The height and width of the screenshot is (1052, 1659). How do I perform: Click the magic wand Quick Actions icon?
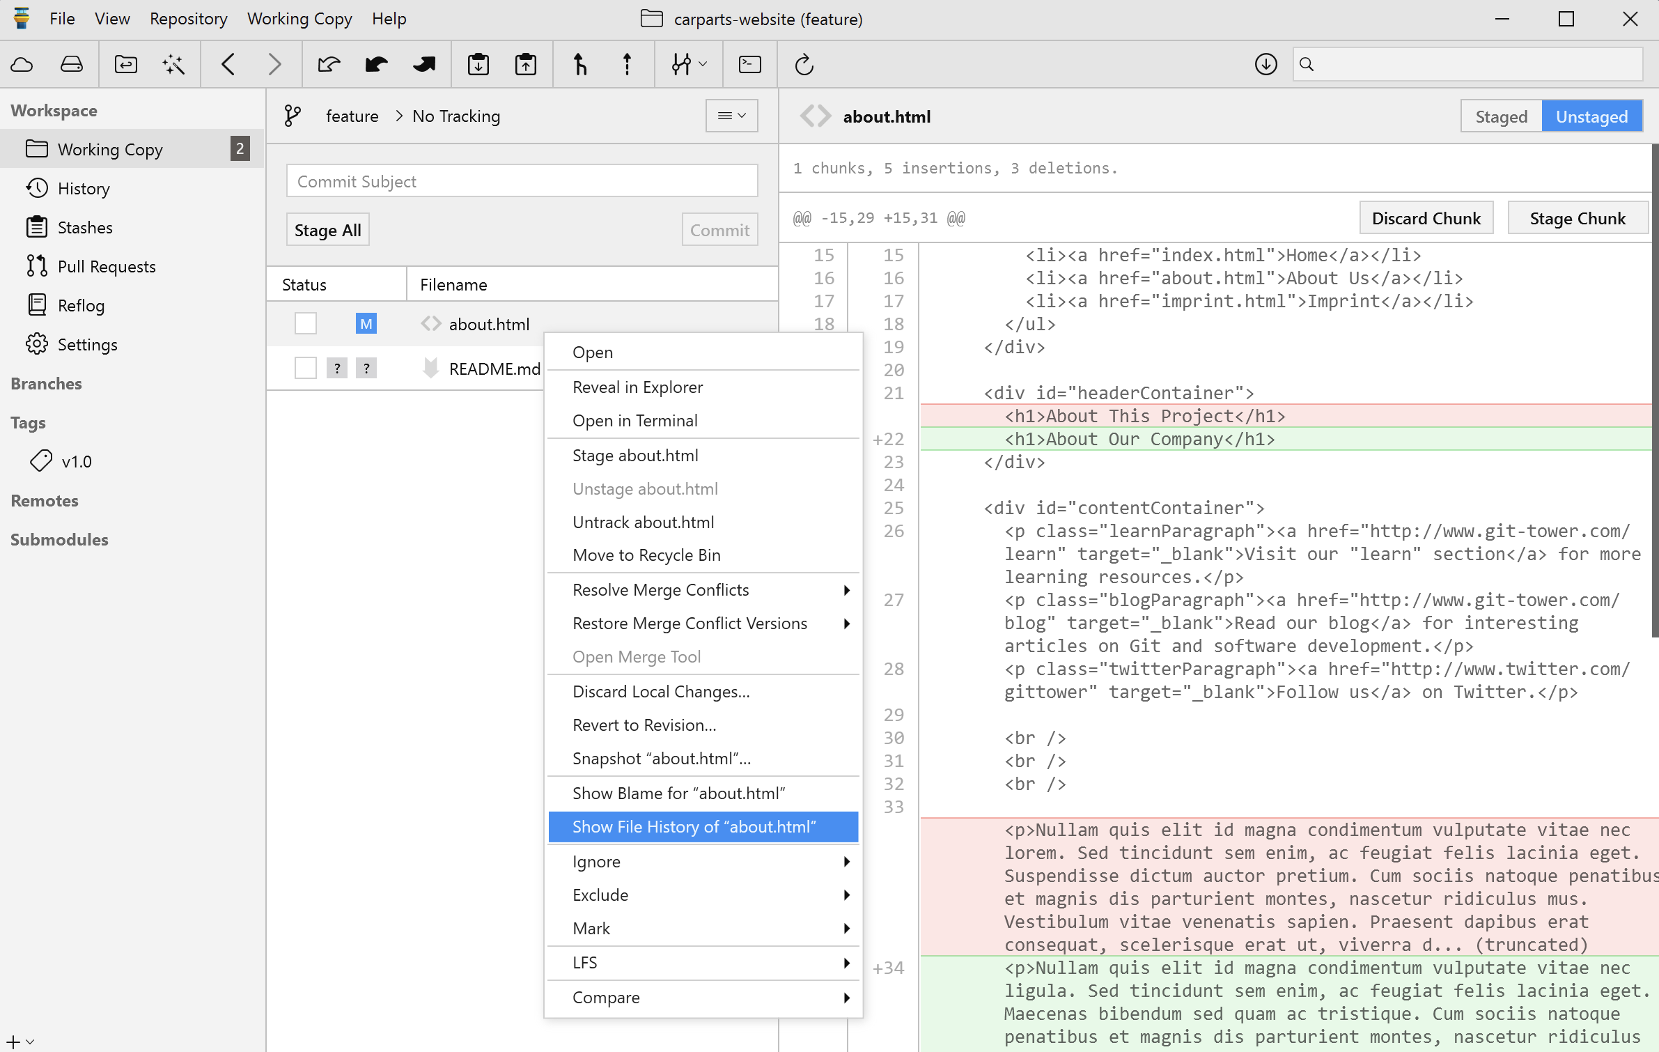coord(173,65)
